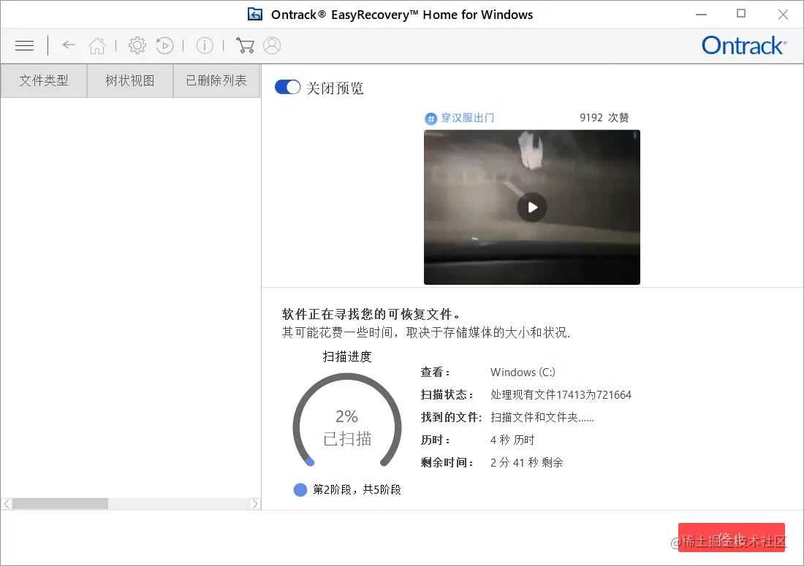804x566 pixels.
Task: Click the '4 秒 历时' elapsed time value
Action: 512,440
